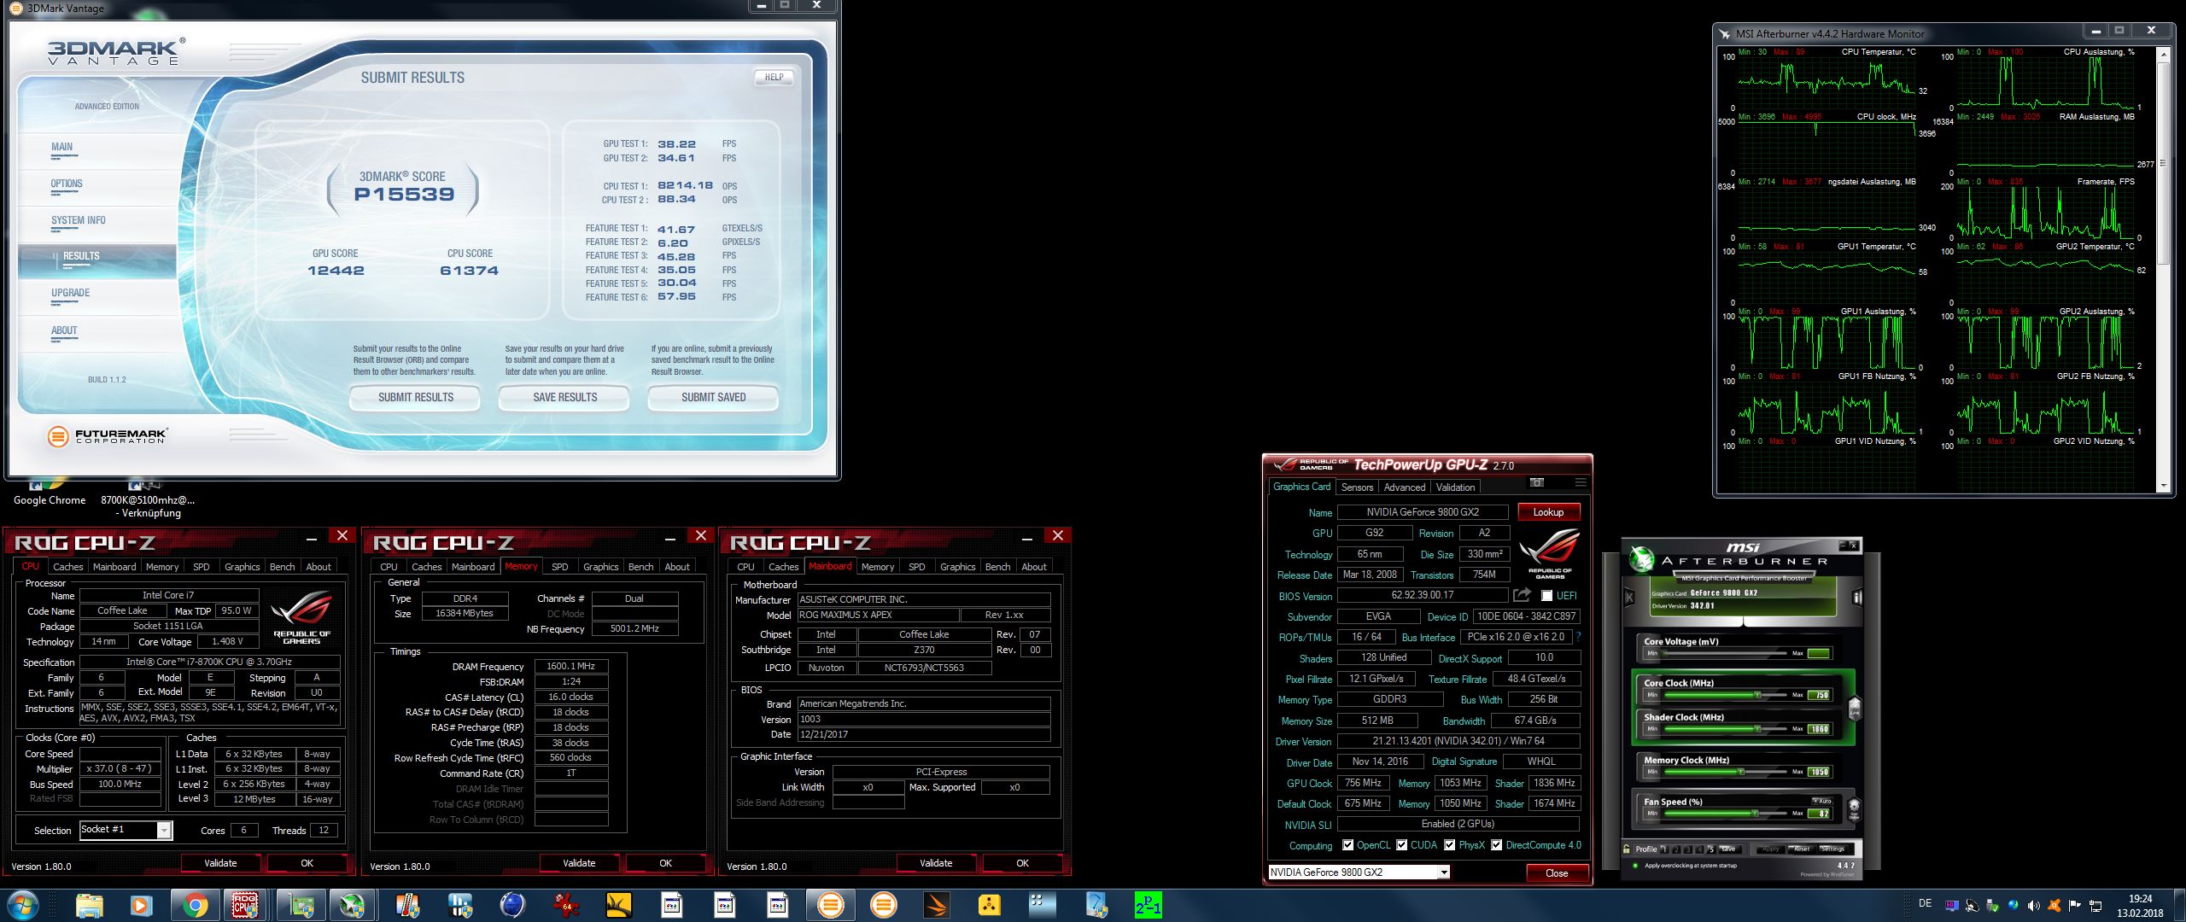The width and height of the screenshot is (2186, 922).
Task: Click the User Define fan button in Afterburner
Action: pyautogui.click(x=1854, y=809)
